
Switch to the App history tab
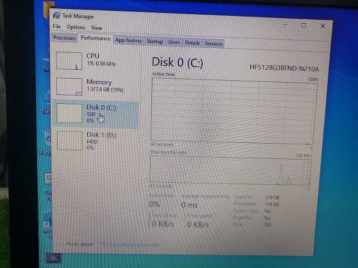128,40
